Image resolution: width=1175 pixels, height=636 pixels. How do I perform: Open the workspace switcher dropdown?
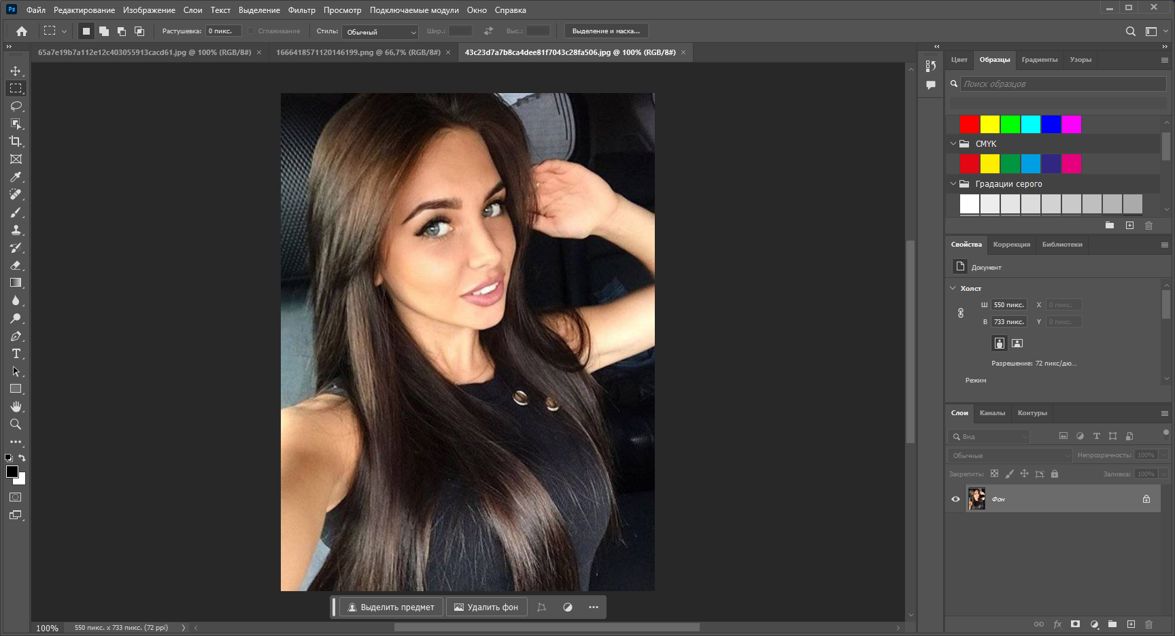(1155, 31)
